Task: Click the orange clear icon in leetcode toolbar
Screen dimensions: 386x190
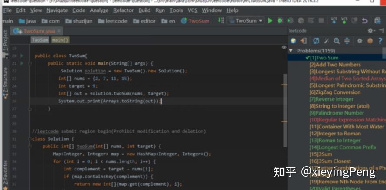Action: (x=370, y=41)
